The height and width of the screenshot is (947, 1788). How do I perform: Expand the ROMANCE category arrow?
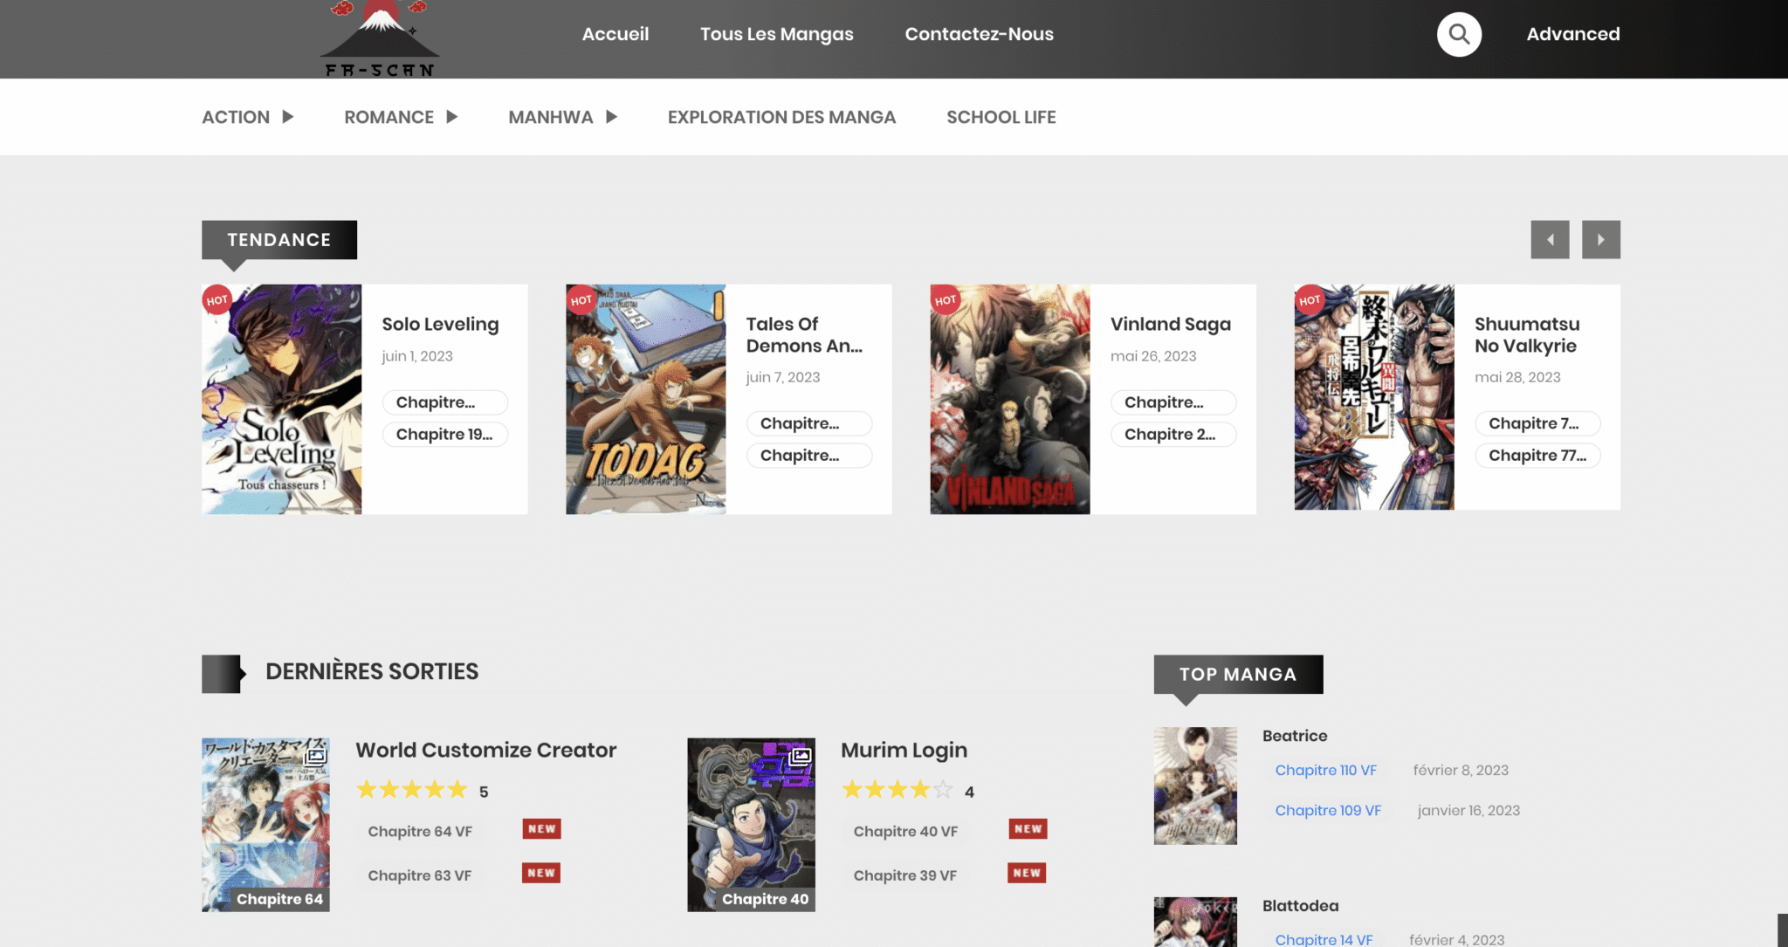(451, 117)
